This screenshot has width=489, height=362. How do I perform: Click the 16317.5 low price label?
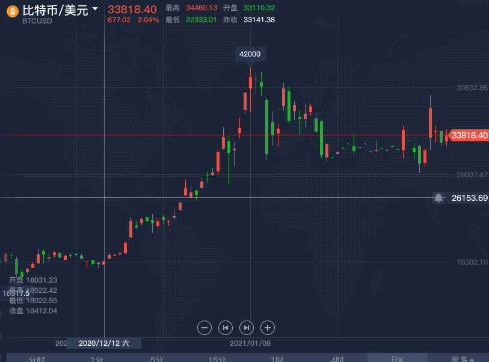16,293
